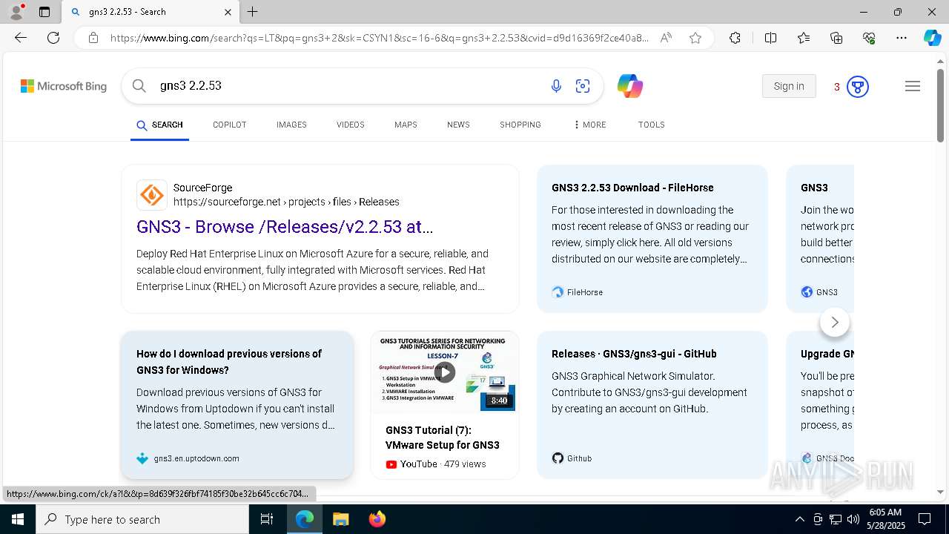Launch Firefox from taskbar
The width and height of the screenshot is (949, 534).
click(377, 519)
